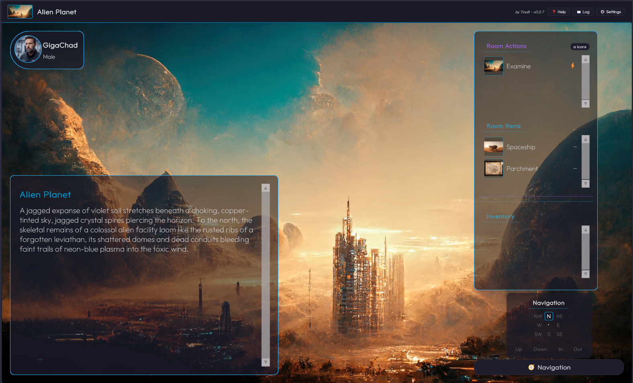Click the GigaChad player name
The image size is (633, 383).
pyautogui.click(x=60, y=45)
